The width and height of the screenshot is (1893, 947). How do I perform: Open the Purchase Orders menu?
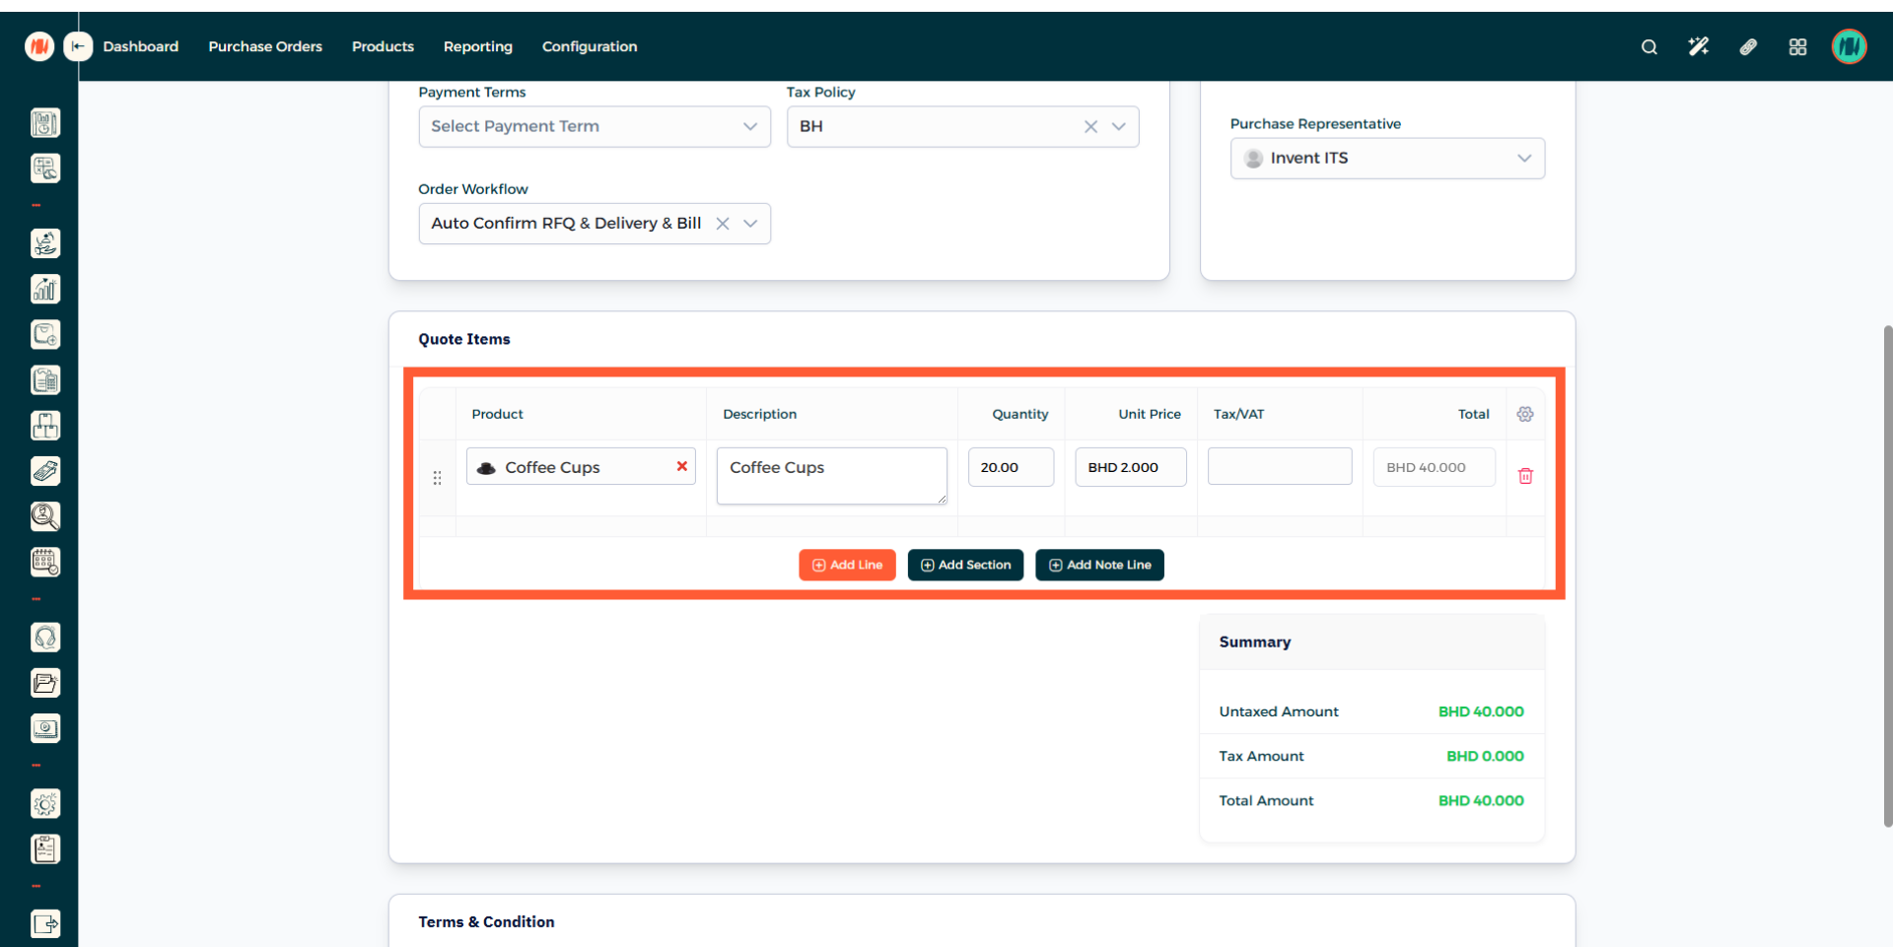[265, 46]
